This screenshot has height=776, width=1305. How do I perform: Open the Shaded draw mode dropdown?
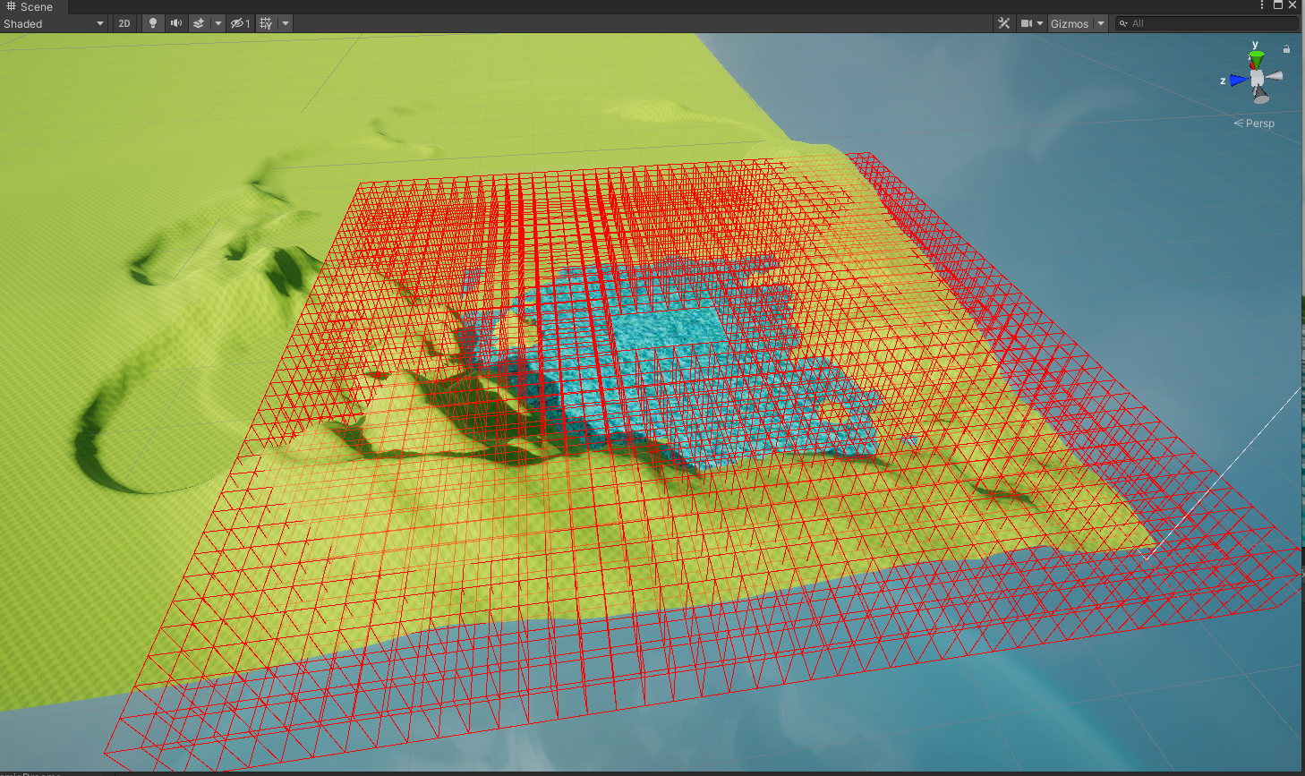pyautogui.click(x=54, y=23)
